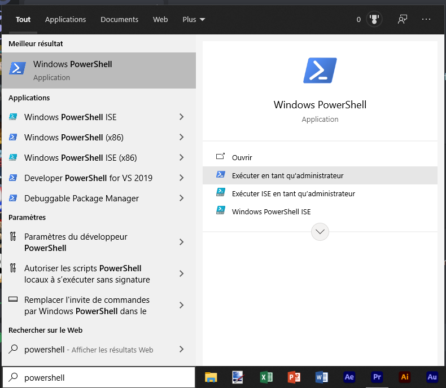Click the Windows PowerShell (x86) result icon
Viewport: 446px width, 388px height.
click(x=13, y=137)
